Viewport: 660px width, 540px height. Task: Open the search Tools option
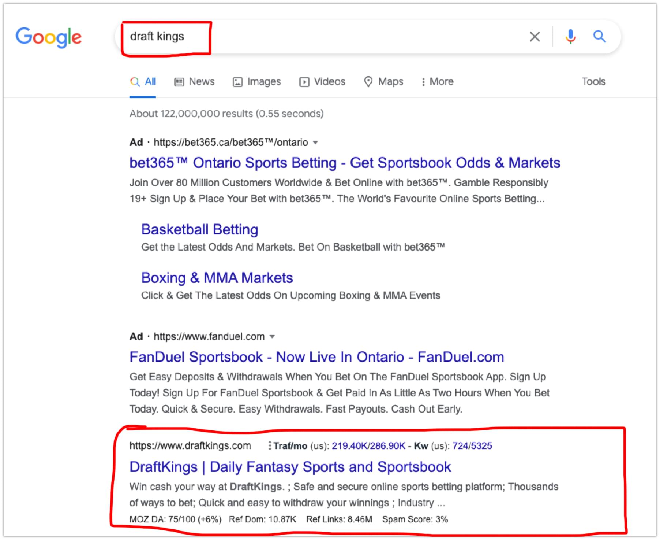pyautogui.click(x=593, y=81)
